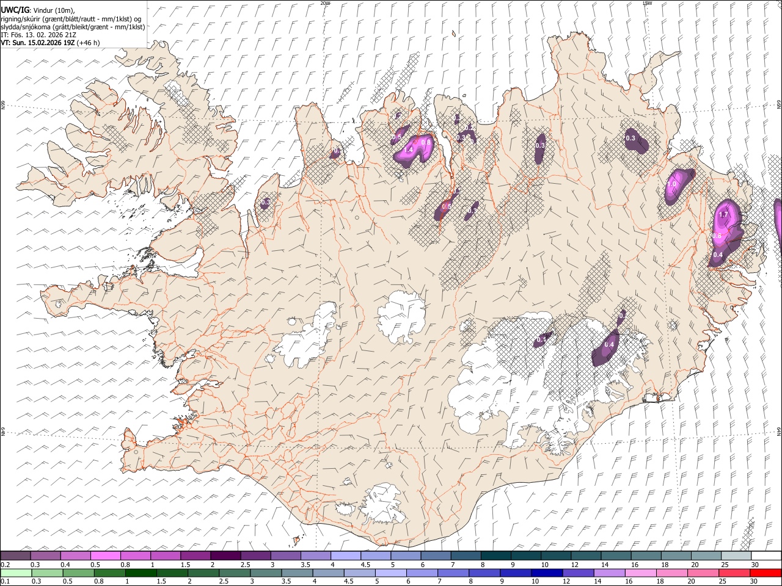Select the 1.0 snowfall value on the map
The width and height of the screenshot is (782, 586).
tap(672, 184)
